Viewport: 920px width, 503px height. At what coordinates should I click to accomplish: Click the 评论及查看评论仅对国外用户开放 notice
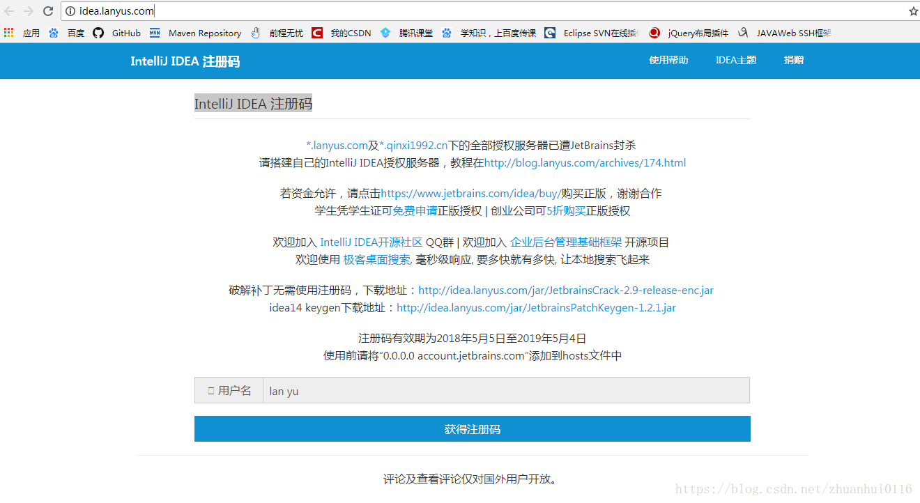tap(473, 479)
